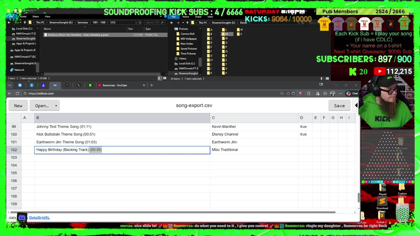Screen dimensions: 420x236
Task: Open the Share tab in left Explorer window
Action: tap(35, 16)
